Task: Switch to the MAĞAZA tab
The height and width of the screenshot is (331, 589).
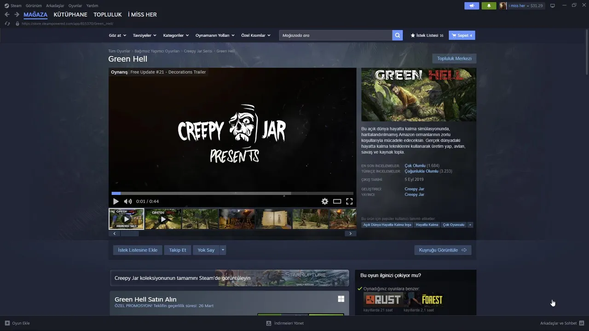Action: click(x=35, y=15)
